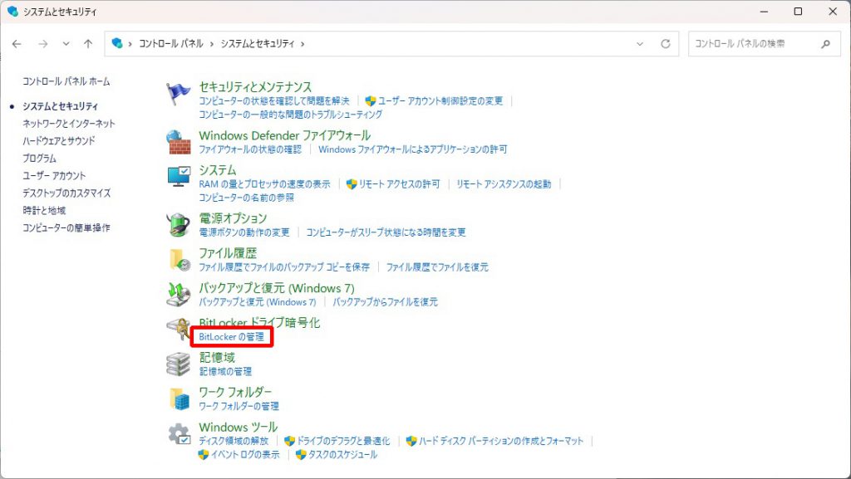
Task: Expand chevron after システムとセキュリティ breadcrumb
Action: [303, 44]
